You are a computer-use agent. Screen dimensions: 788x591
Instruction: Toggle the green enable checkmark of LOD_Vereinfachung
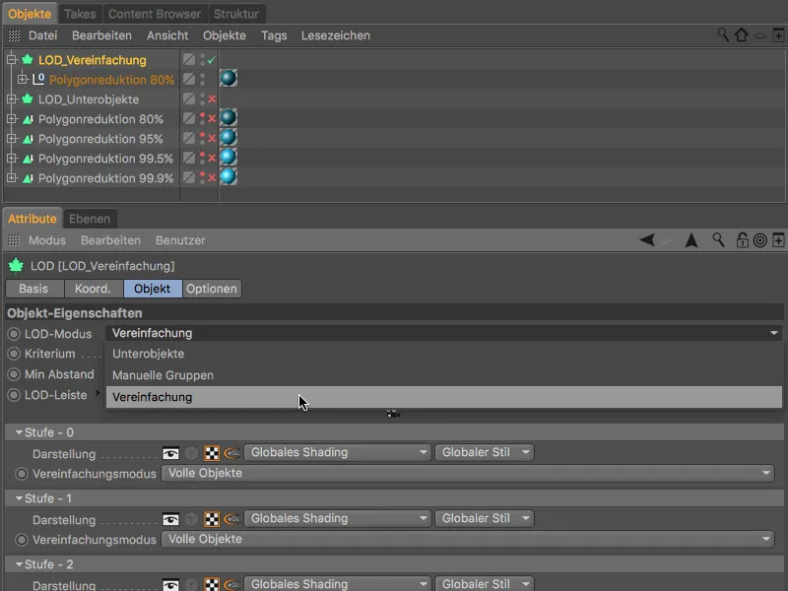click(x=212, y=60)
